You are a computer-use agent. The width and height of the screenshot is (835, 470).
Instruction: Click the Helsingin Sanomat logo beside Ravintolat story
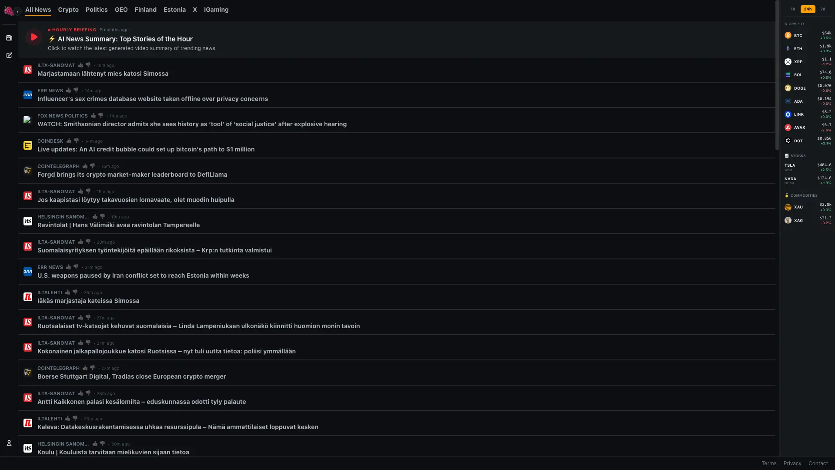28,221
